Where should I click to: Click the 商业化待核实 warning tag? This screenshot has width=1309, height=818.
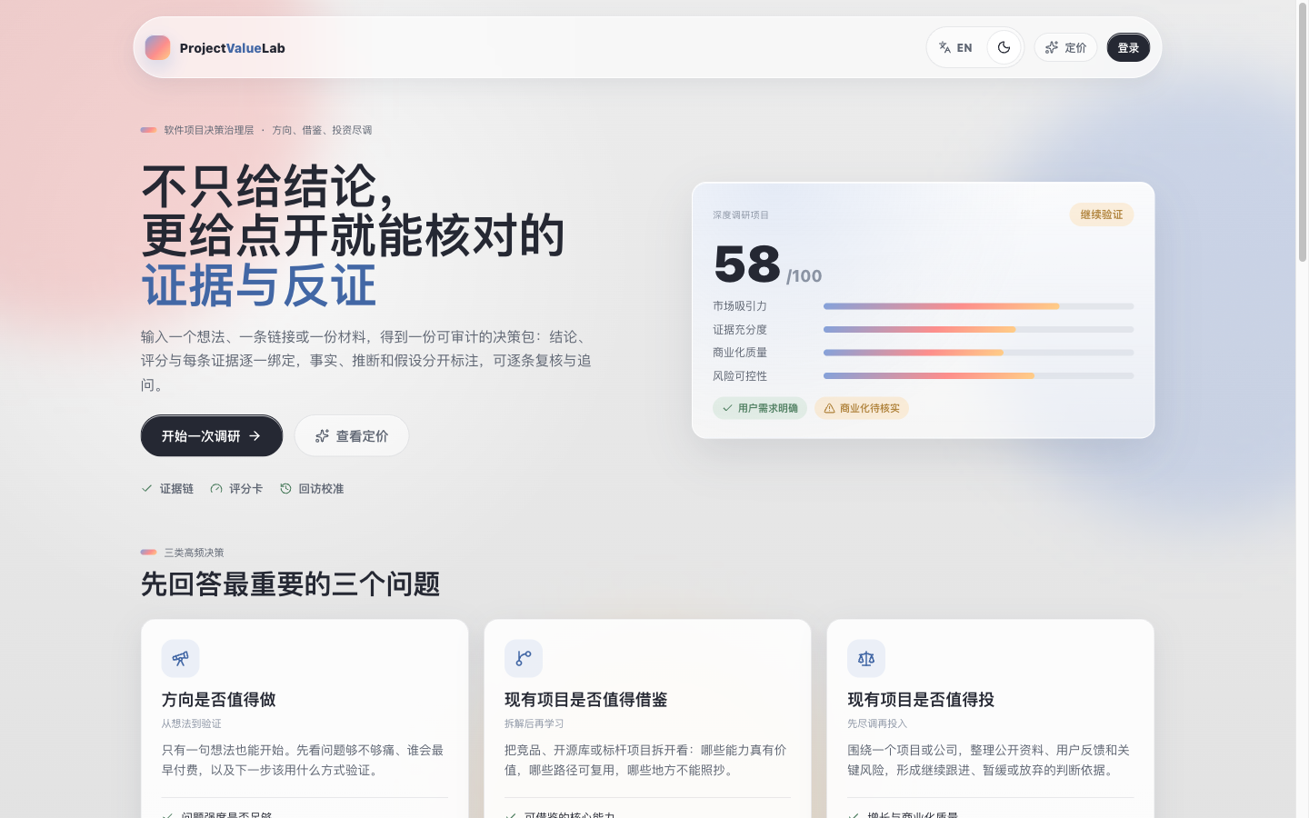pyautogui.click(x=862, y=408)
